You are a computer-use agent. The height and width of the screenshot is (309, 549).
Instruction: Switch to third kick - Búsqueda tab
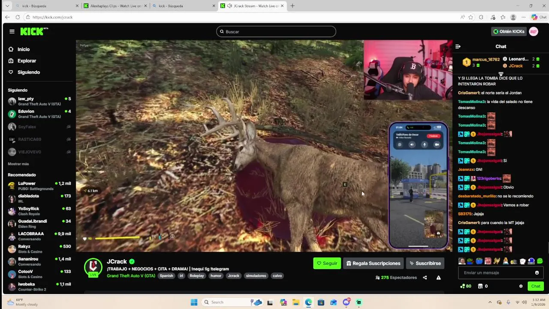coord(184,6)
